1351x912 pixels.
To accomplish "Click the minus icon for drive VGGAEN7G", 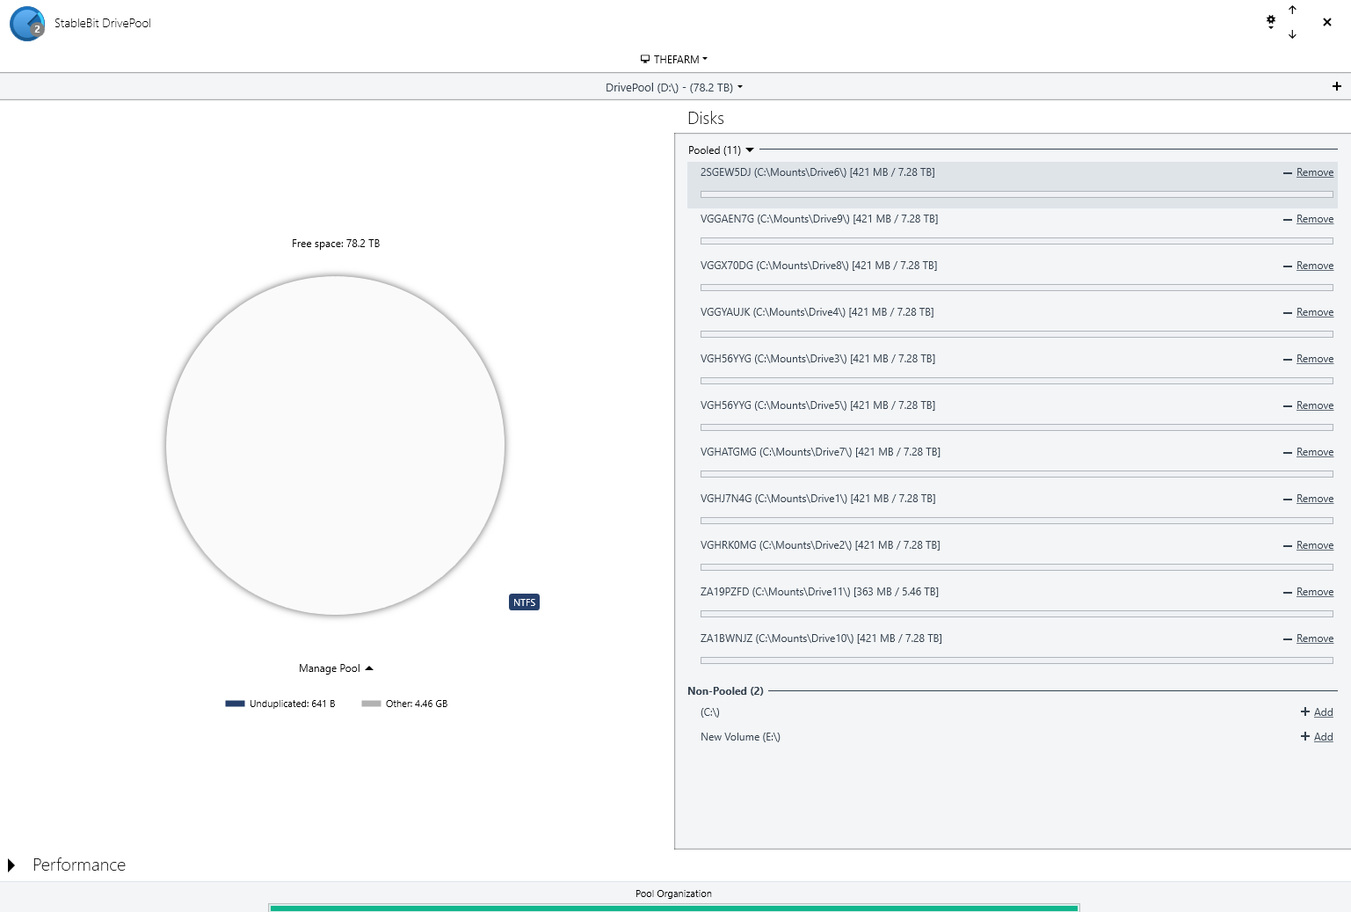I will click(1288, 220).
